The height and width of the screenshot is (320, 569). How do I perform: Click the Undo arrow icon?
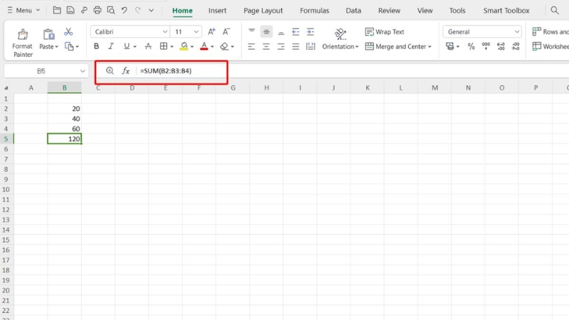[x=124, y=11]
